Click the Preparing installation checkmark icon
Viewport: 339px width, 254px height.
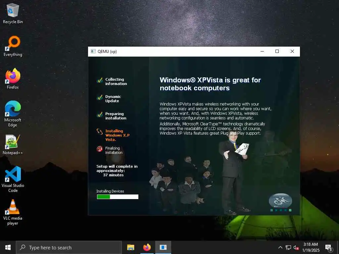(100, 115)
